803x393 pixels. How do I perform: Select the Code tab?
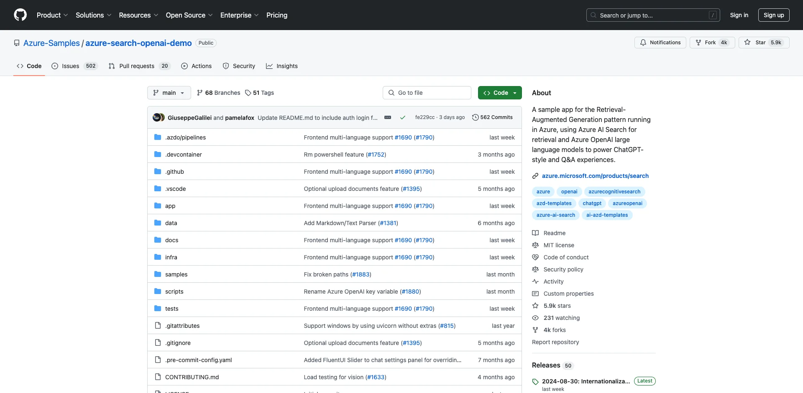click(29, 66)
